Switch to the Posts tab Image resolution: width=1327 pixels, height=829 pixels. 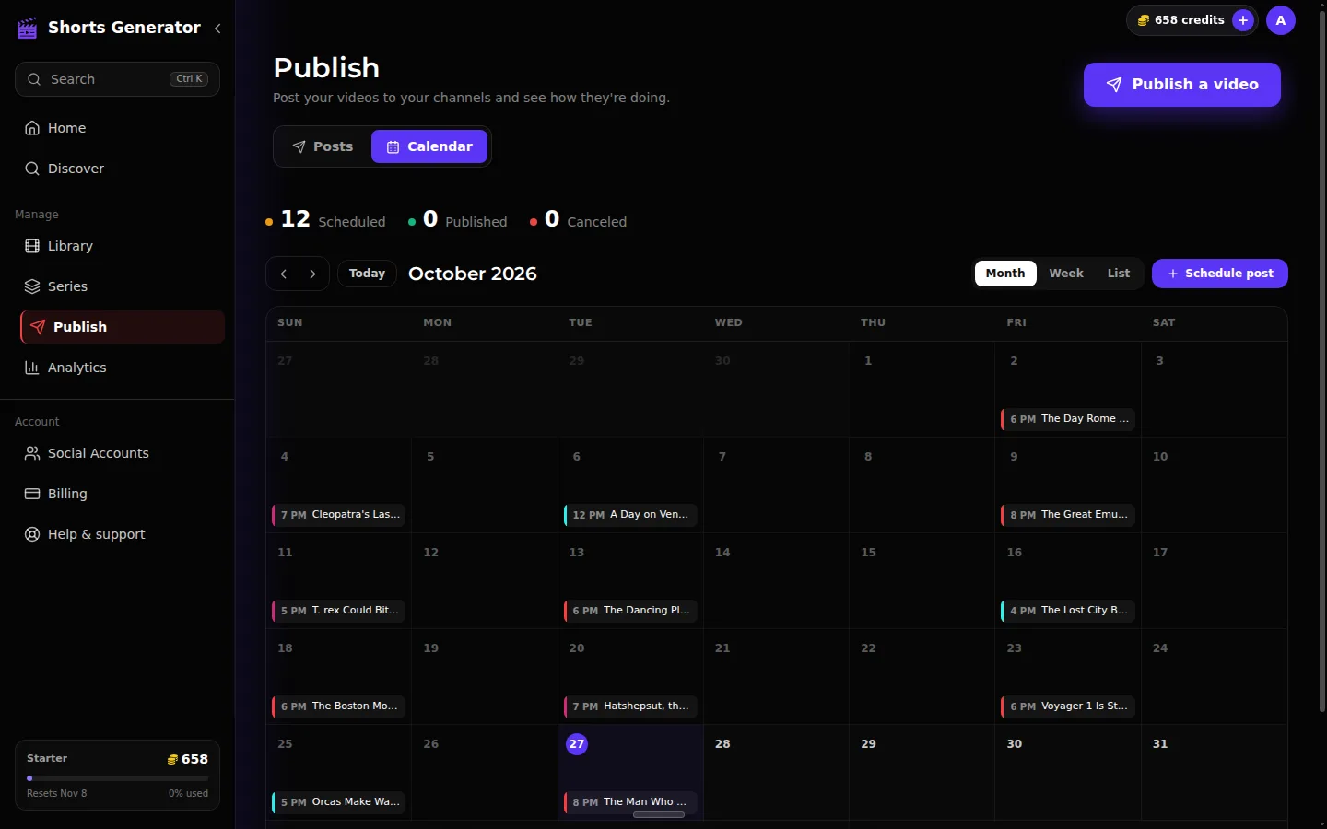(323, 146)
